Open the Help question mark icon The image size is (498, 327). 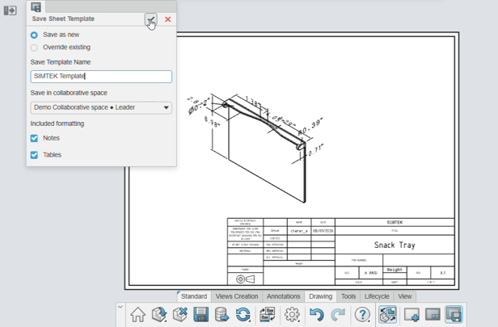(362, 315)
